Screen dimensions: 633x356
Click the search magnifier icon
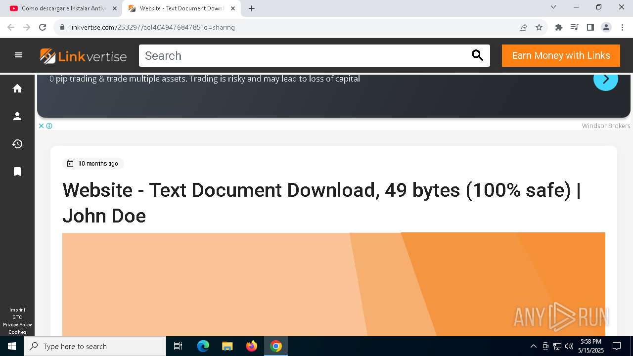[477, 55]
